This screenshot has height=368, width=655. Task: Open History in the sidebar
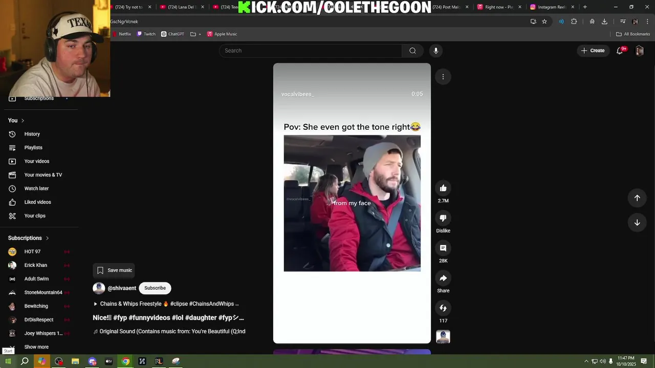pos(32,134)
